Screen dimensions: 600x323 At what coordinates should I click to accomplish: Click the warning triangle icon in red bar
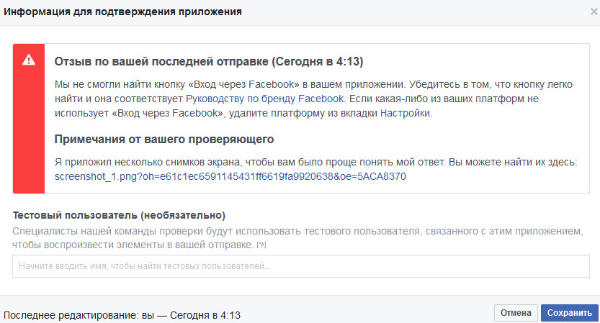point(28,60)
